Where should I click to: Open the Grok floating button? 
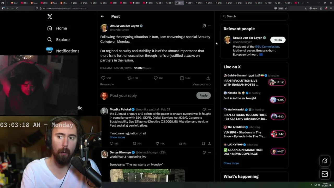[x=325, y=161]
